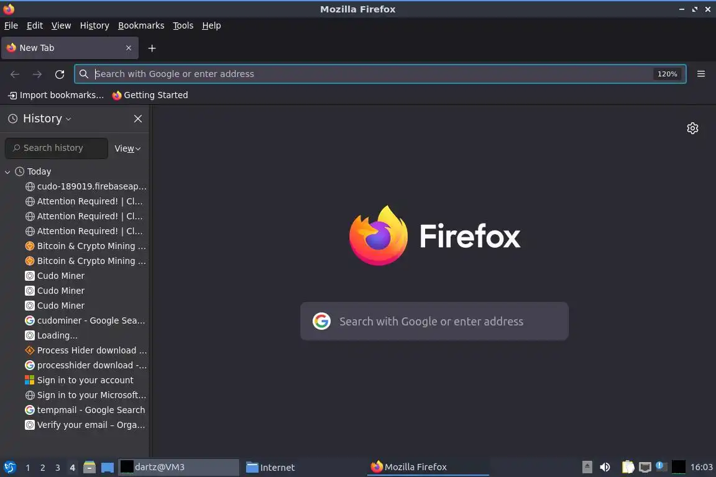Image resolution: width=716 pixels, height=477 pixels.
Task: Click the Google search box on the new tab page
Action: [x=434, y=321]
